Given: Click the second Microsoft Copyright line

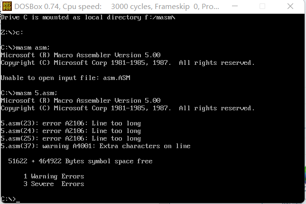Looking at the screenshot, I should coord(128,108).
